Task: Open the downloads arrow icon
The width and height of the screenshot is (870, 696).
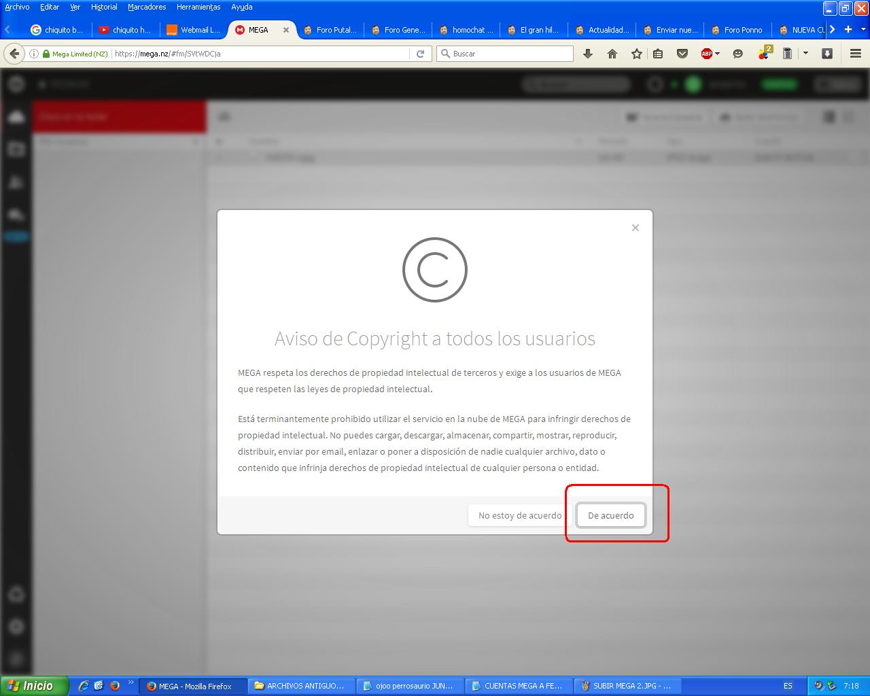Action: click(x=588, y=54)
